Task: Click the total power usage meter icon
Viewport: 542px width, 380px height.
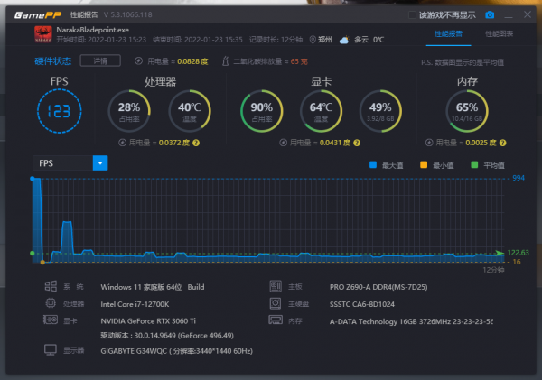Action: coord(138,61)
